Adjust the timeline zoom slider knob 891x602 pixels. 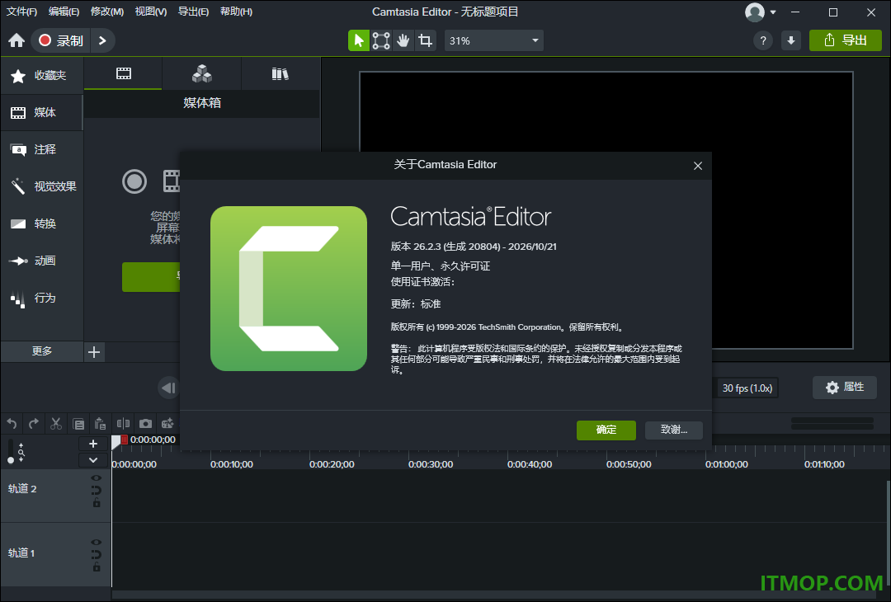pos(10,460)
